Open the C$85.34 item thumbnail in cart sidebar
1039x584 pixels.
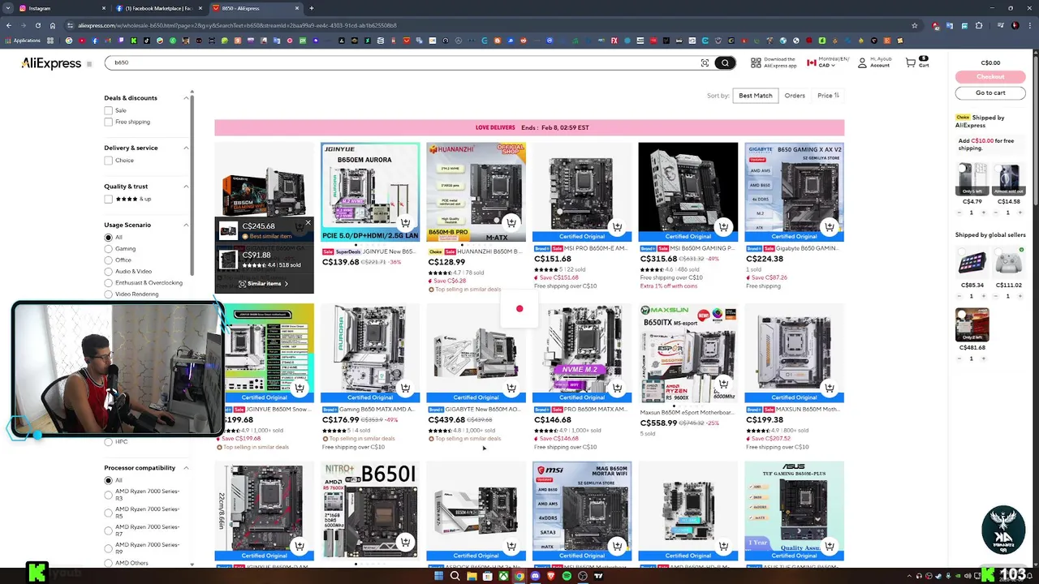coord(972,264)
